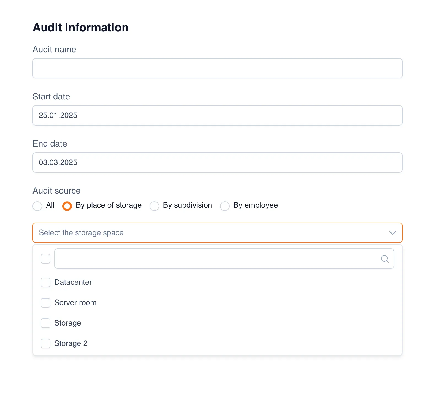Enable the Storage checkbox
Image resolution: width=429 pixels, height=396 pixels.
[46, 323]
